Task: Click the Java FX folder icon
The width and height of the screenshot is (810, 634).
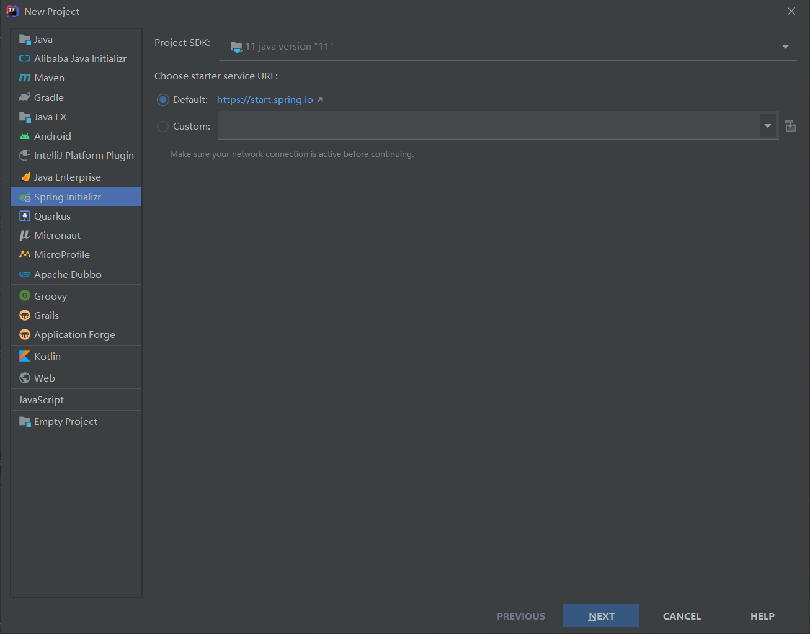Action: (25, 117)
